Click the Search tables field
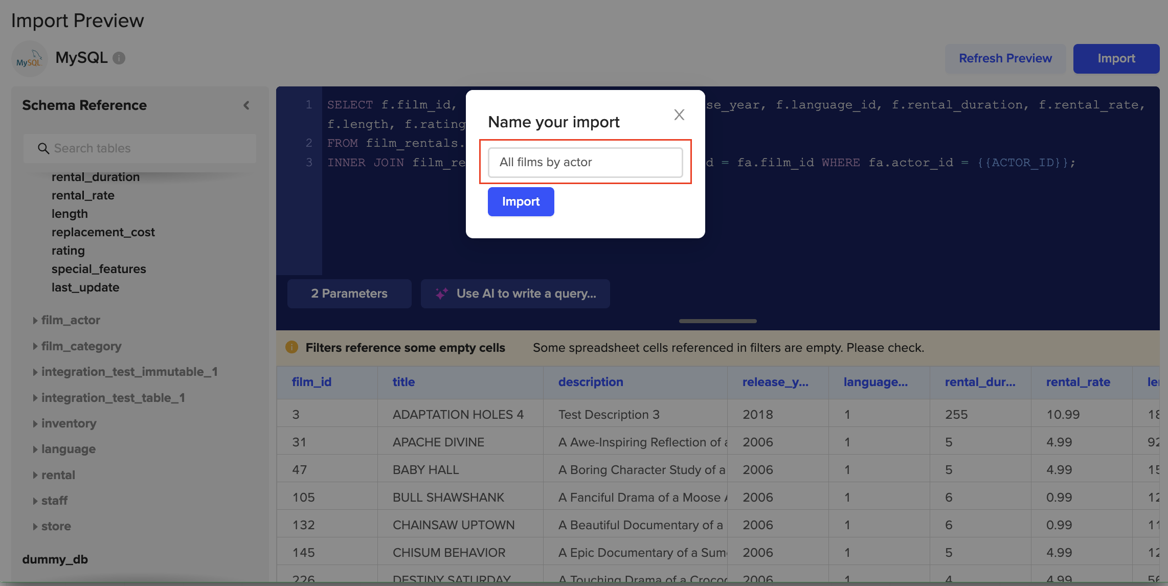1168x586 pixels. point(148,148)
